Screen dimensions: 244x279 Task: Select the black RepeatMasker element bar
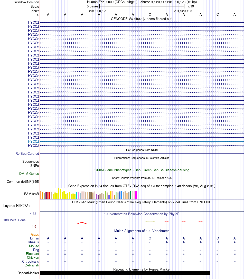tap(125, 273)
